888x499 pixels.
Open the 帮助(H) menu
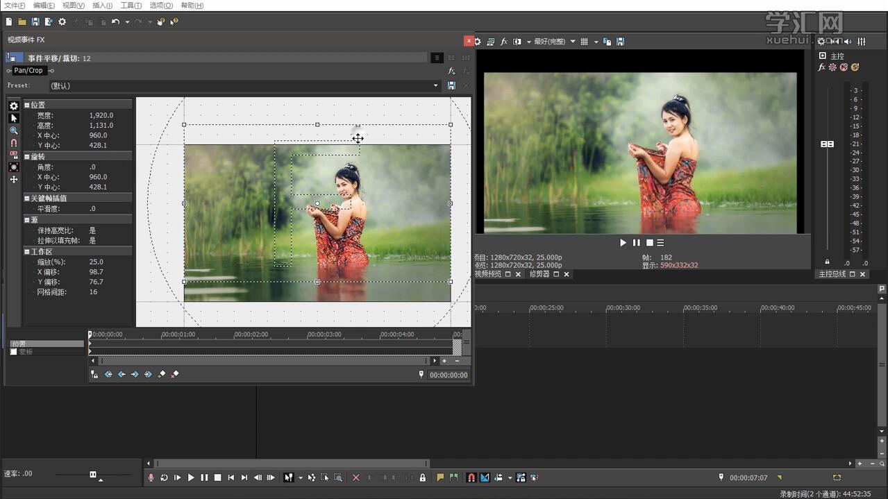192,6
